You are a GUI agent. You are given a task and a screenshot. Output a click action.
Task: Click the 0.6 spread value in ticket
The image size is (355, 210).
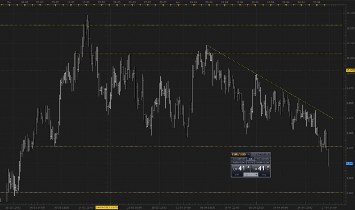coord(250,159)
